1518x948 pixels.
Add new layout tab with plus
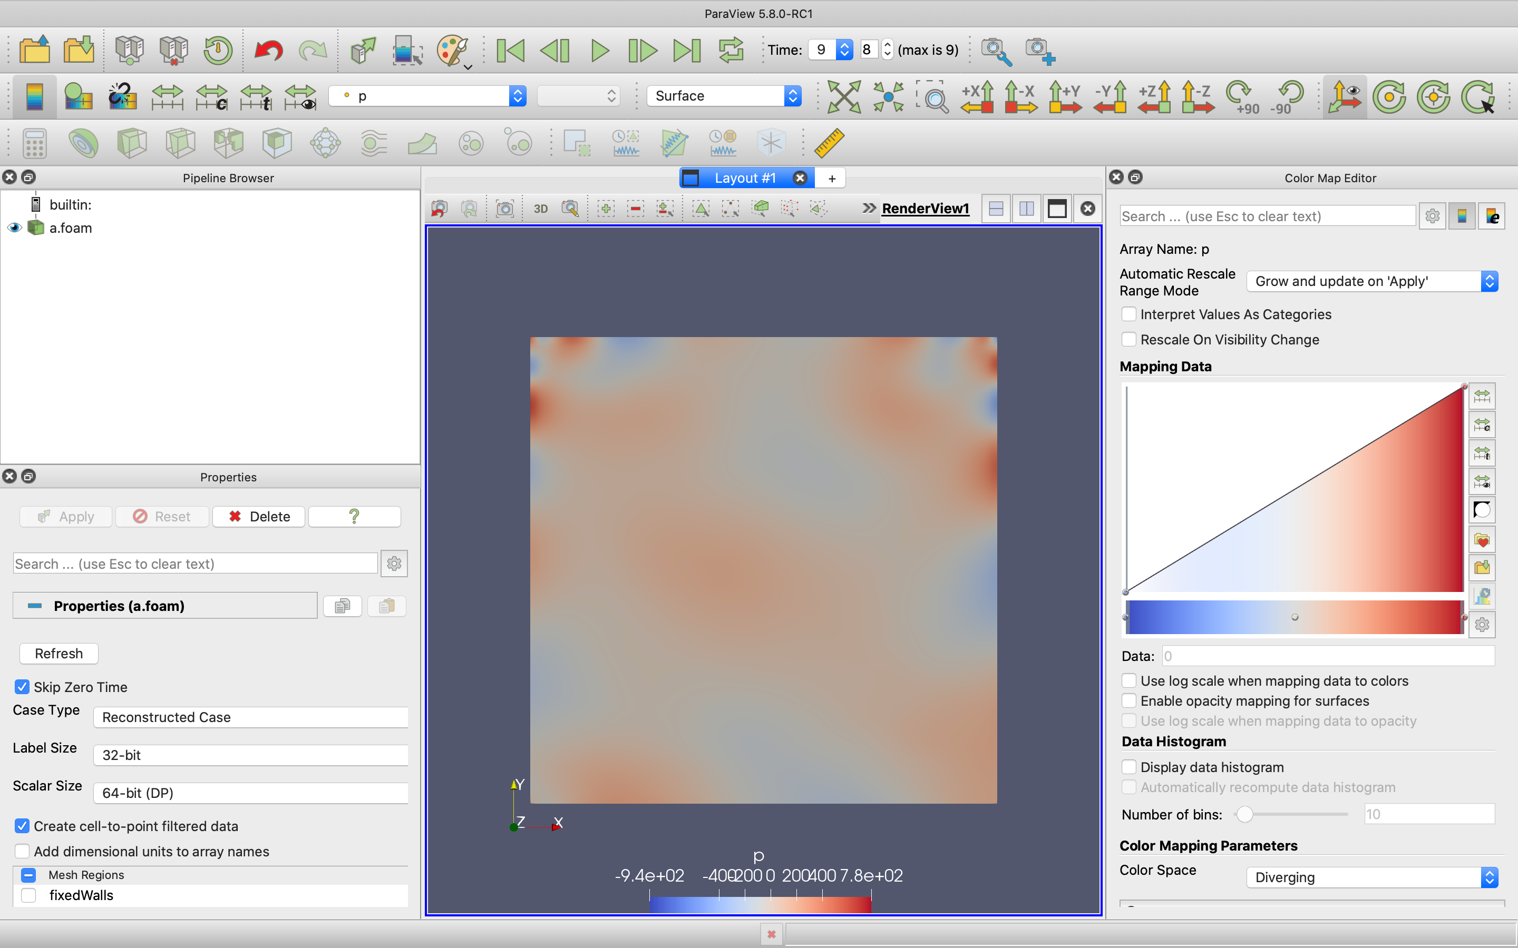[832, 178]
